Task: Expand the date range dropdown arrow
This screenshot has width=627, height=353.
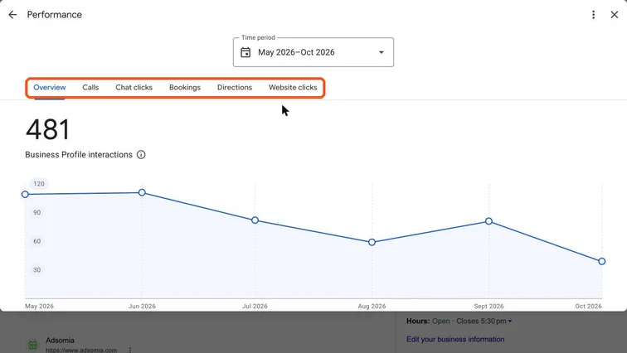Action: [382, 52]
